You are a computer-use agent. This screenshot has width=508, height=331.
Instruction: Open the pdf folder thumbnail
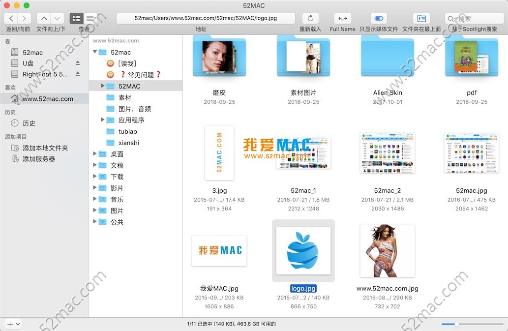tap(472, 58)
